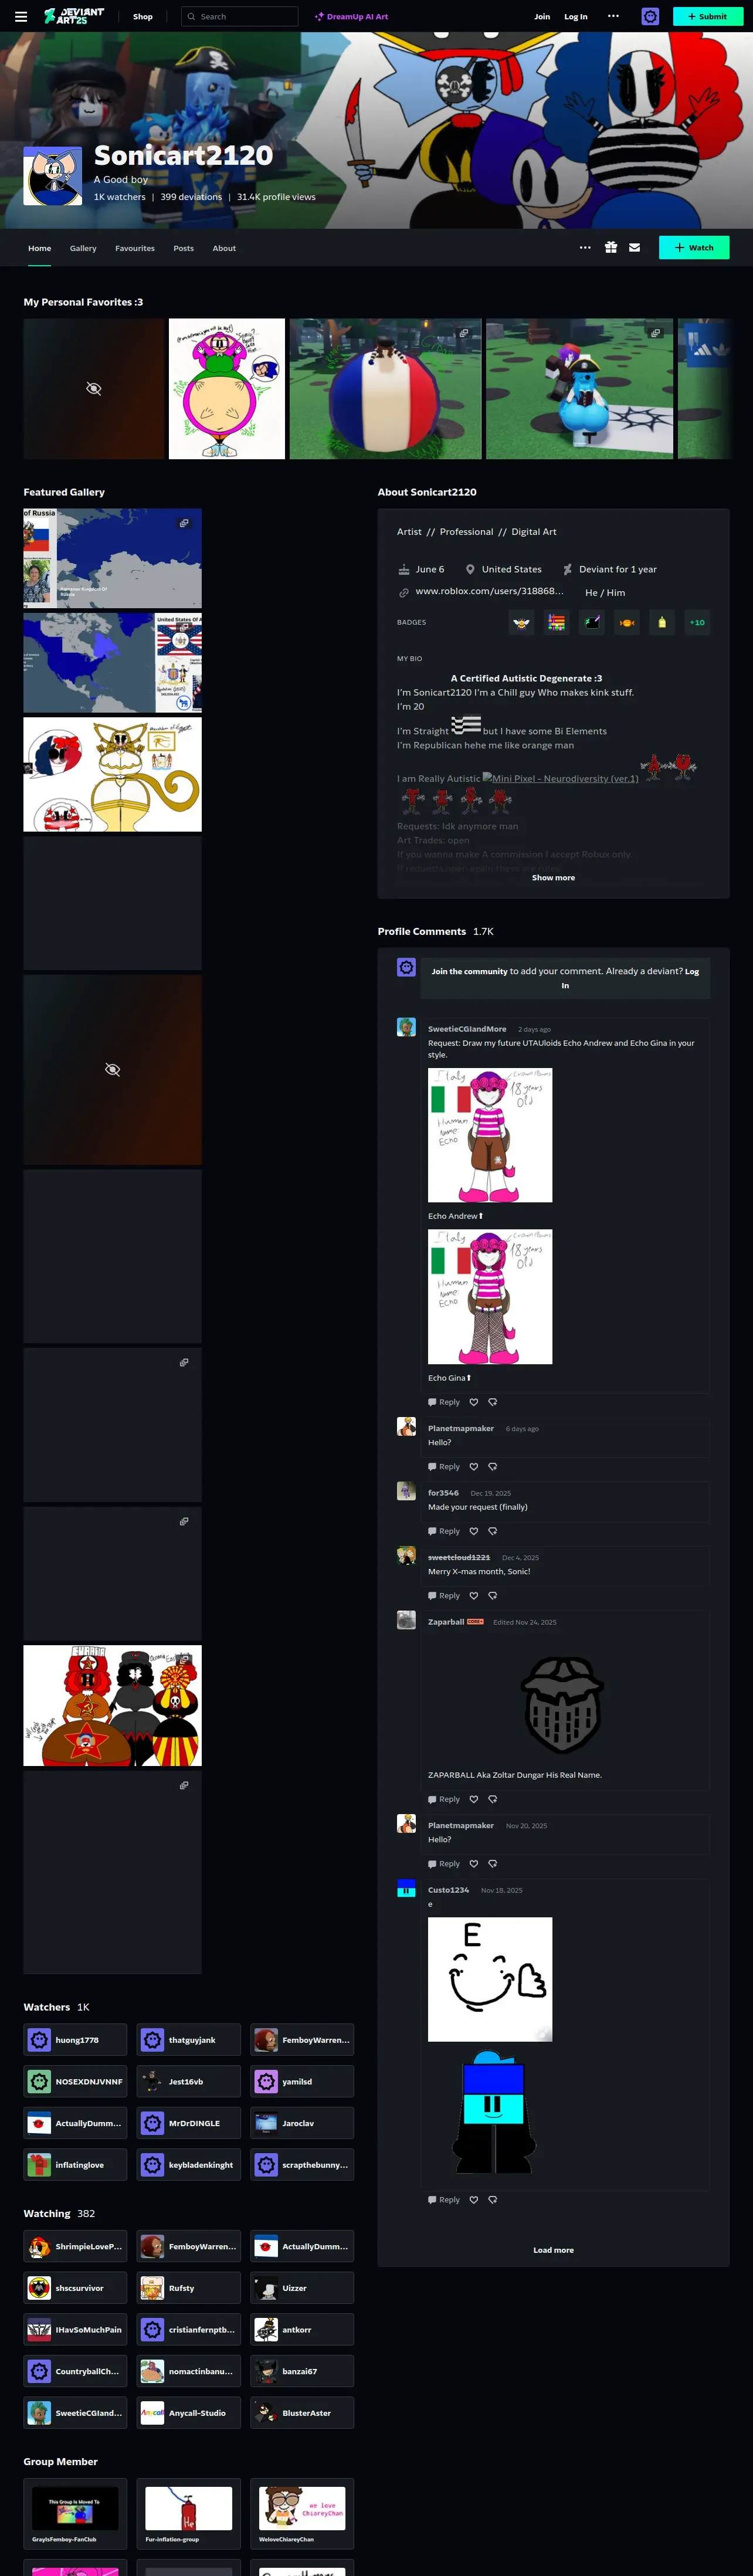Open the United States map gallery thumbnail
753x2576 pixels.
tap(113, 663)
